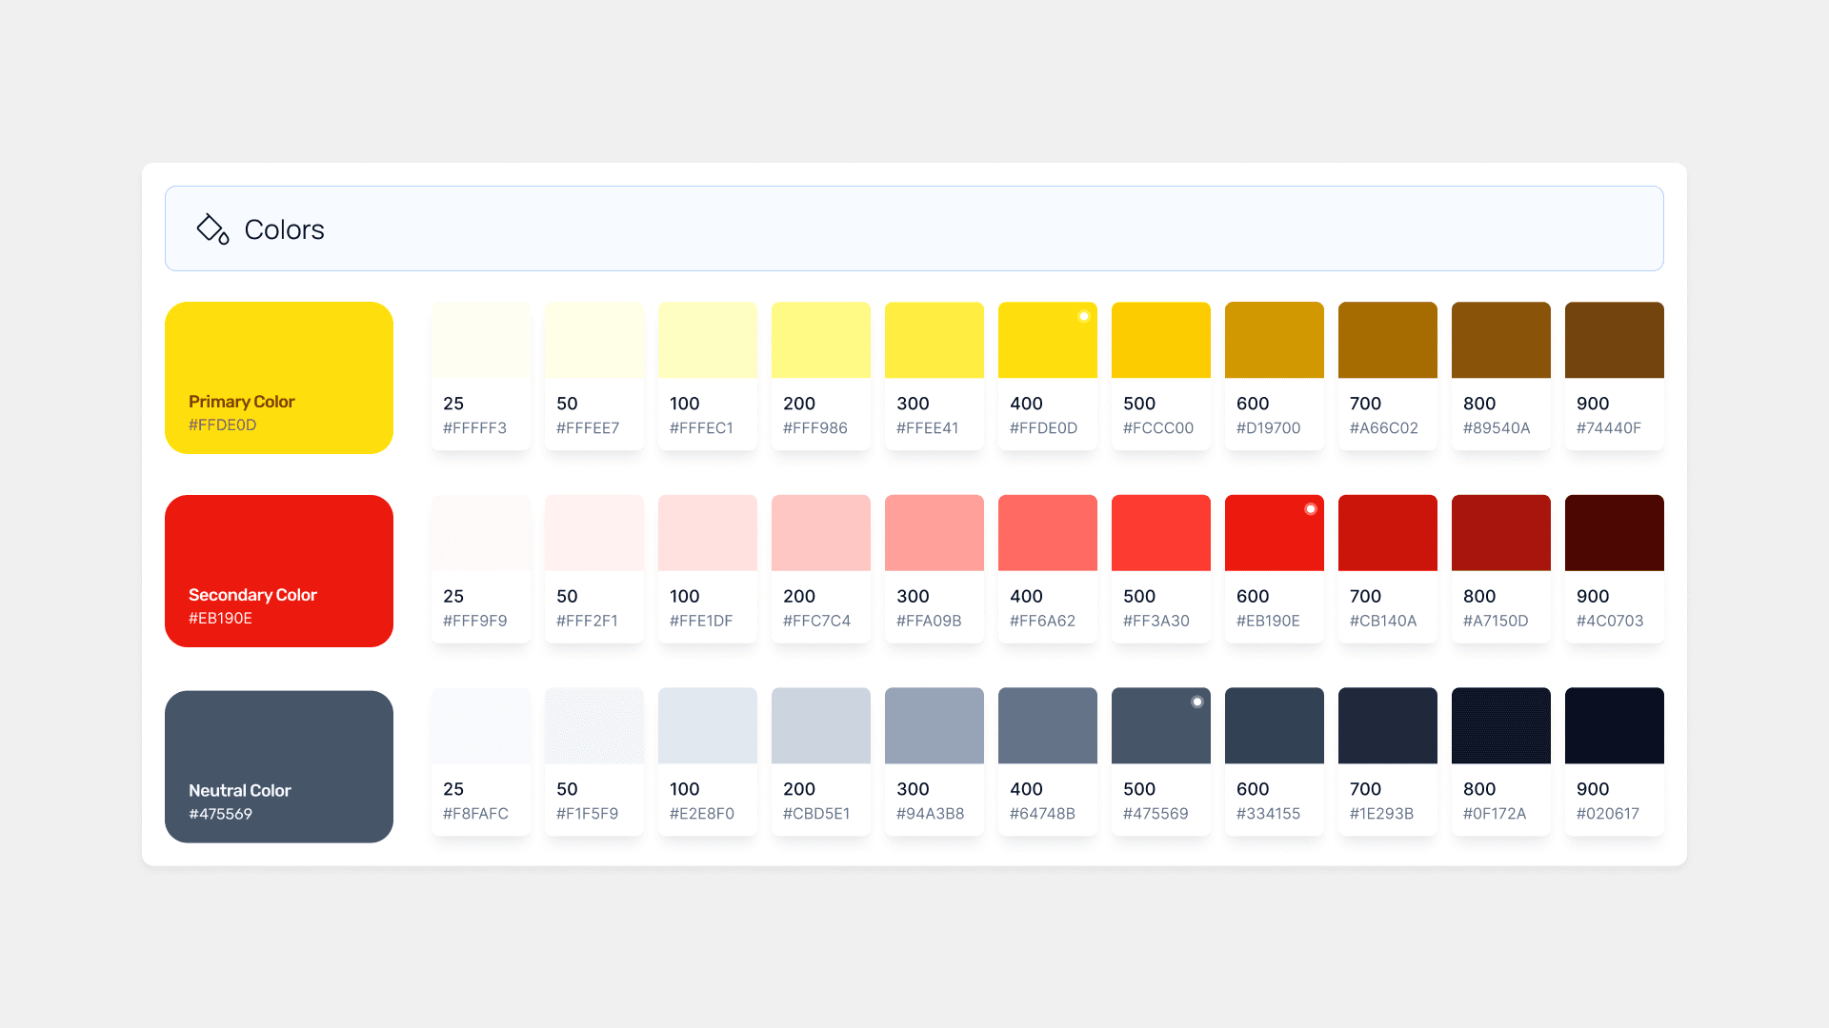Pick neutral 900 swatch #020617
1829x1028 pixels.
(x=1614, y=726)
